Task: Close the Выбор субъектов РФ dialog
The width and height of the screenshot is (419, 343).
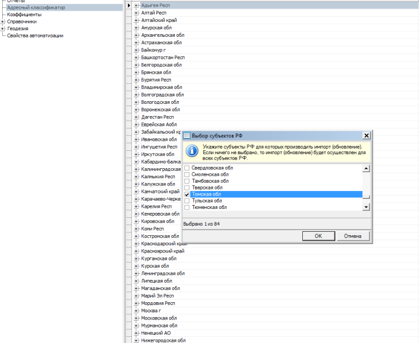Action: pos(366,135)
